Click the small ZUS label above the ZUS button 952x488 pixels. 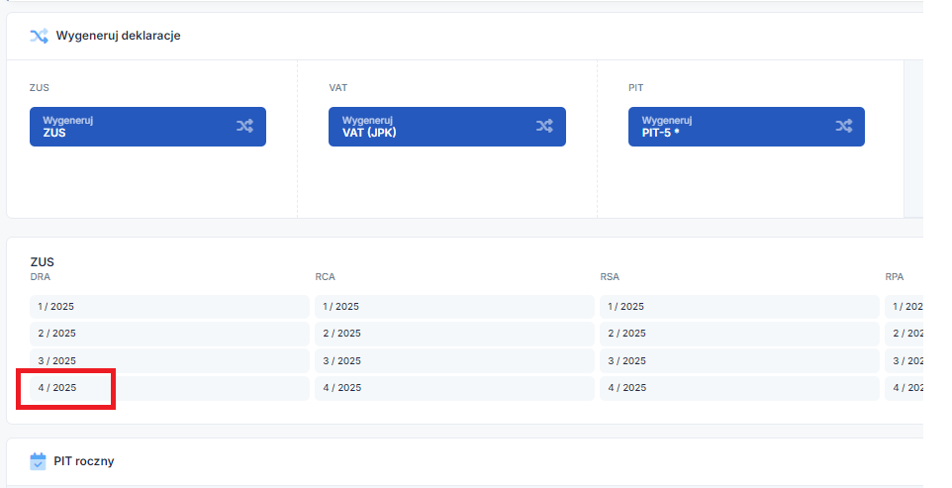tap(39, 88)
